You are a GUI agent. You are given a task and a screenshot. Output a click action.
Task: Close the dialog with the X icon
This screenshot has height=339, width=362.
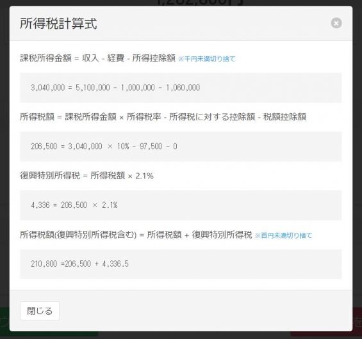pos(336,23)
